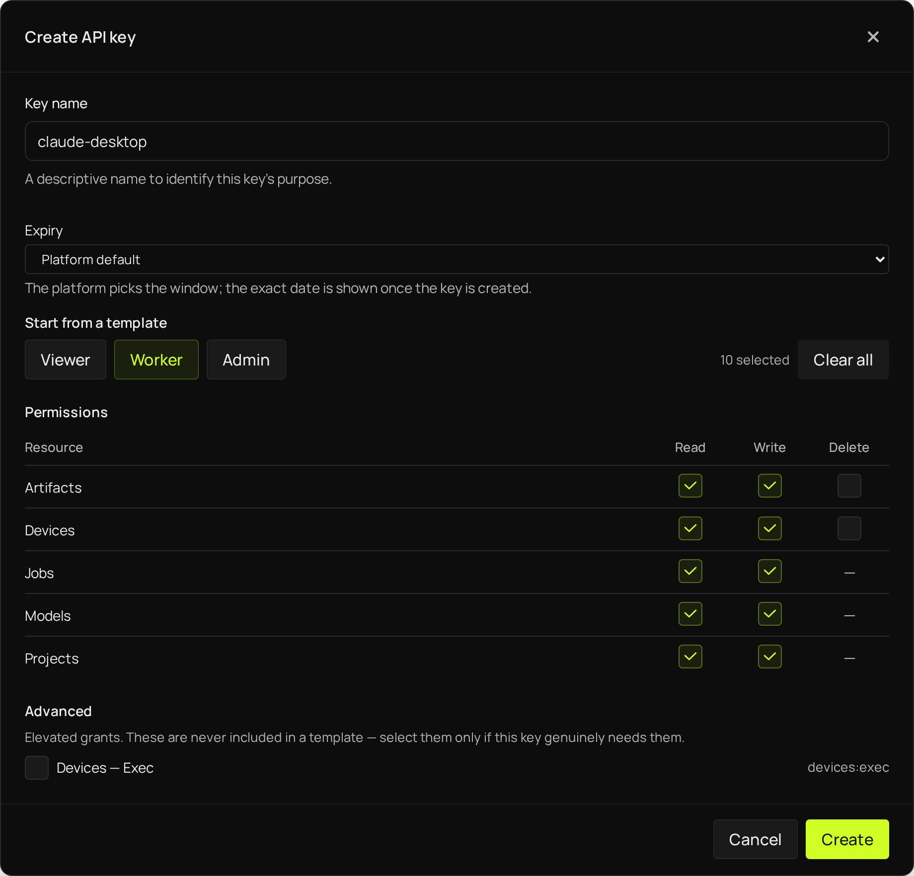
Task: Enable Devices Delete permission
Action: click(849, 528)
